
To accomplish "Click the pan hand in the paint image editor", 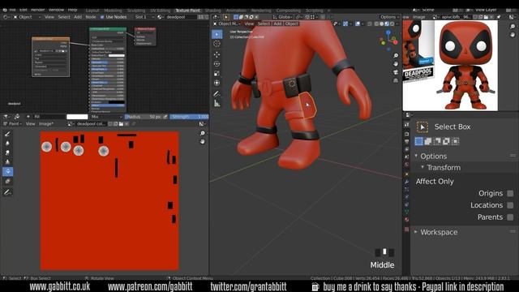I will tap(202, 142).
